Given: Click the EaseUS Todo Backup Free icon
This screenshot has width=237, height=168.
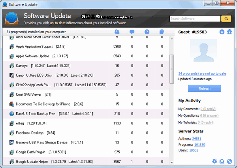Looking at the screenshot, I should (x=12, y=113).
